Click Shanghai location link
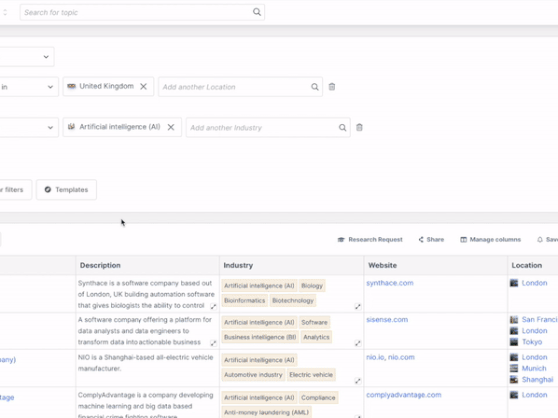Viewport: 558px width, 418px height. point(537,379)
